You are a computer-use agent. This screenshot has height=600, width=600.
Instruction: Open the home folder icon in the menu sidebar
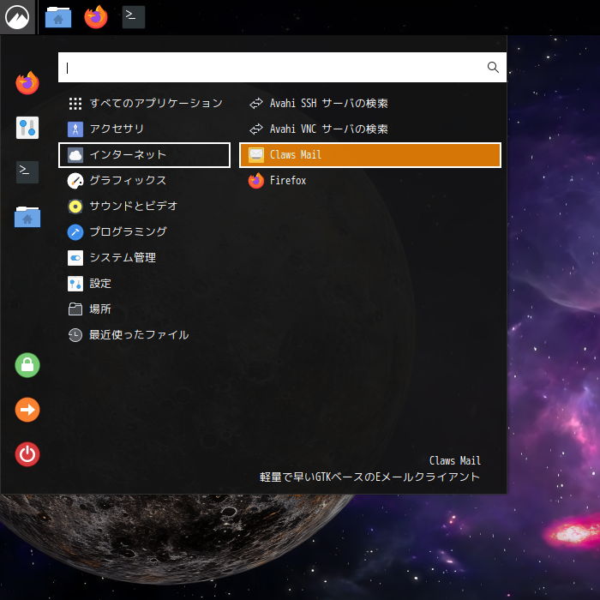coord(27,217)
